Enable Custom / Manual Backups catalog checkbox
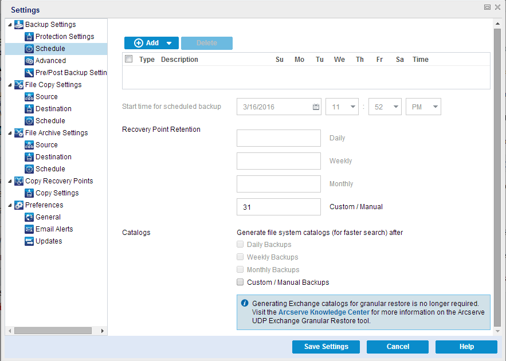This screenshot has width=506, height=361. tap(241, 282)
